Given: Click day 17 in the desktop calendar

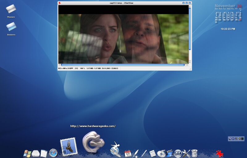Looking at the screenshot, I should point(220,18).
